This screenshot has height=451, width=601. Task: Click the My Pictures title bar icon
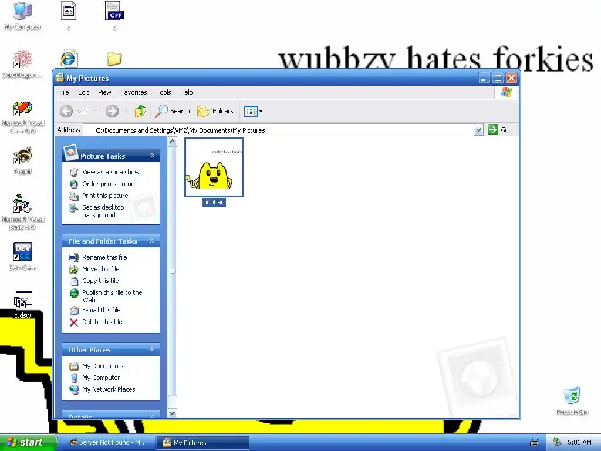pos(59,78)
